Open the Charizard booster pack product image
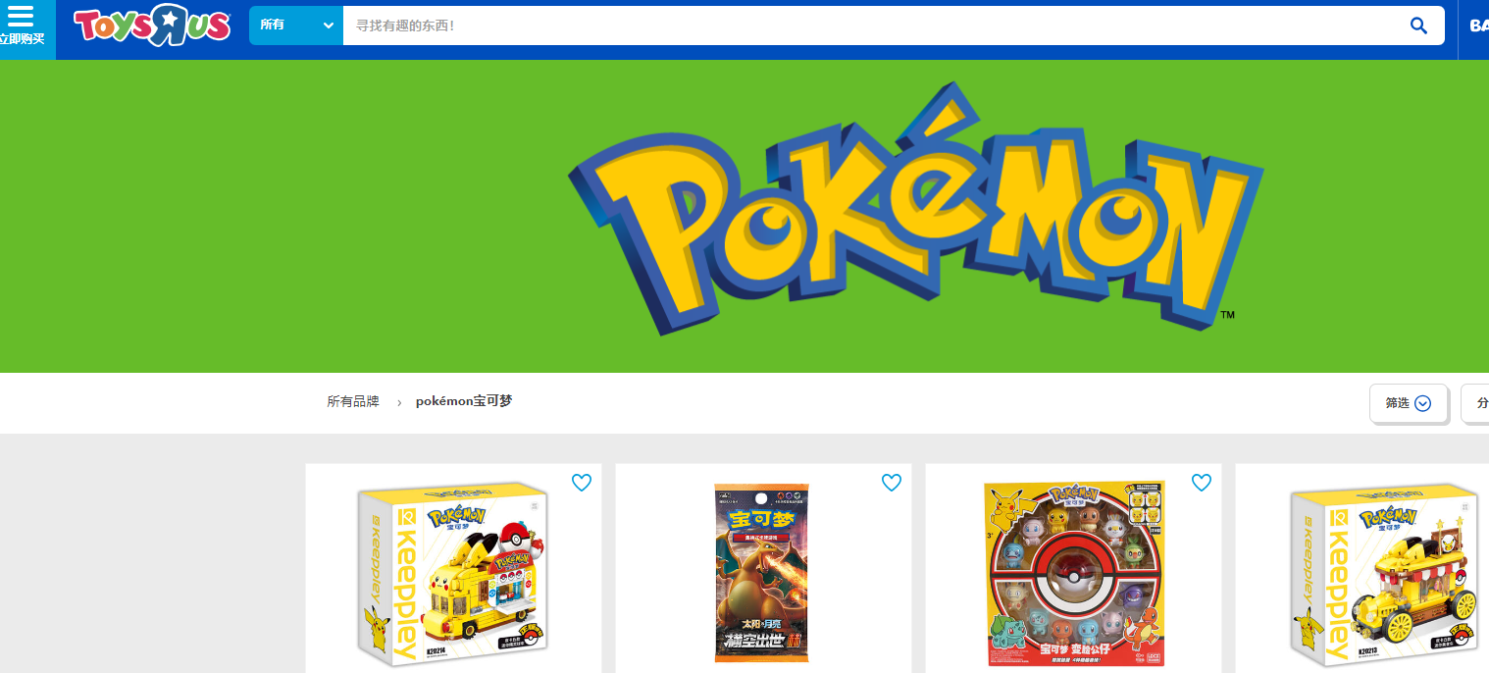Screen dimensions: 1489x673 click(x=762, y=573)
